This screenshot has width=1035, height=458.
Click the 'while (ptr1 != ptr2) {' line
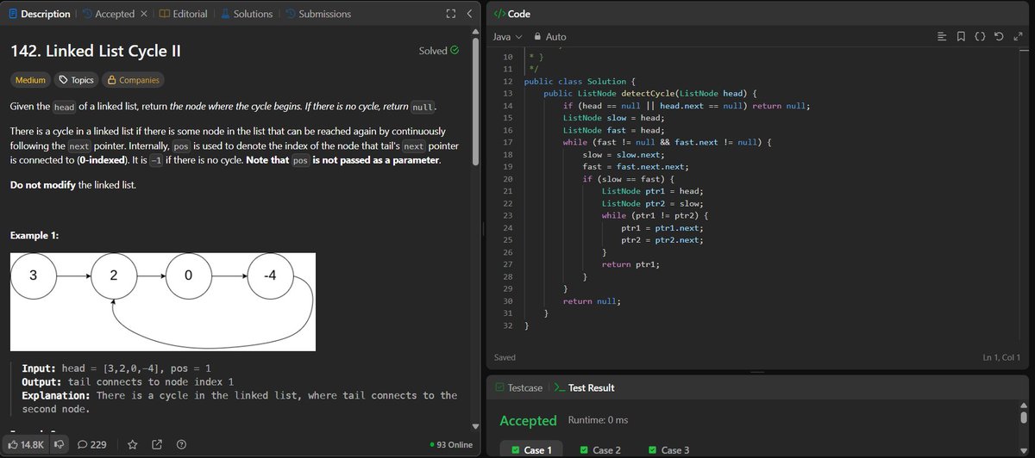coord(656,215)
